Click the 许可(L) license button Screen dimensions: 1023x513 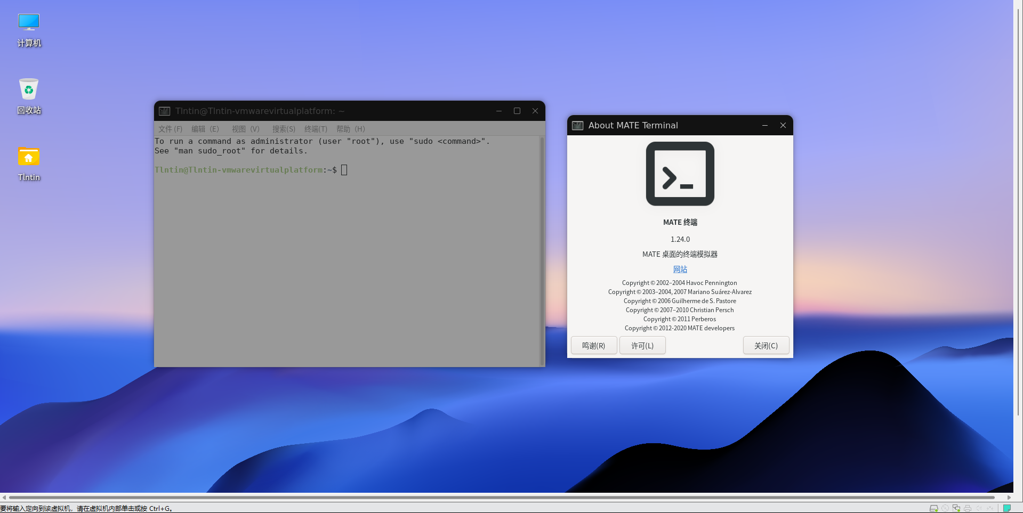pyautogui.click(x=642, y=346)
